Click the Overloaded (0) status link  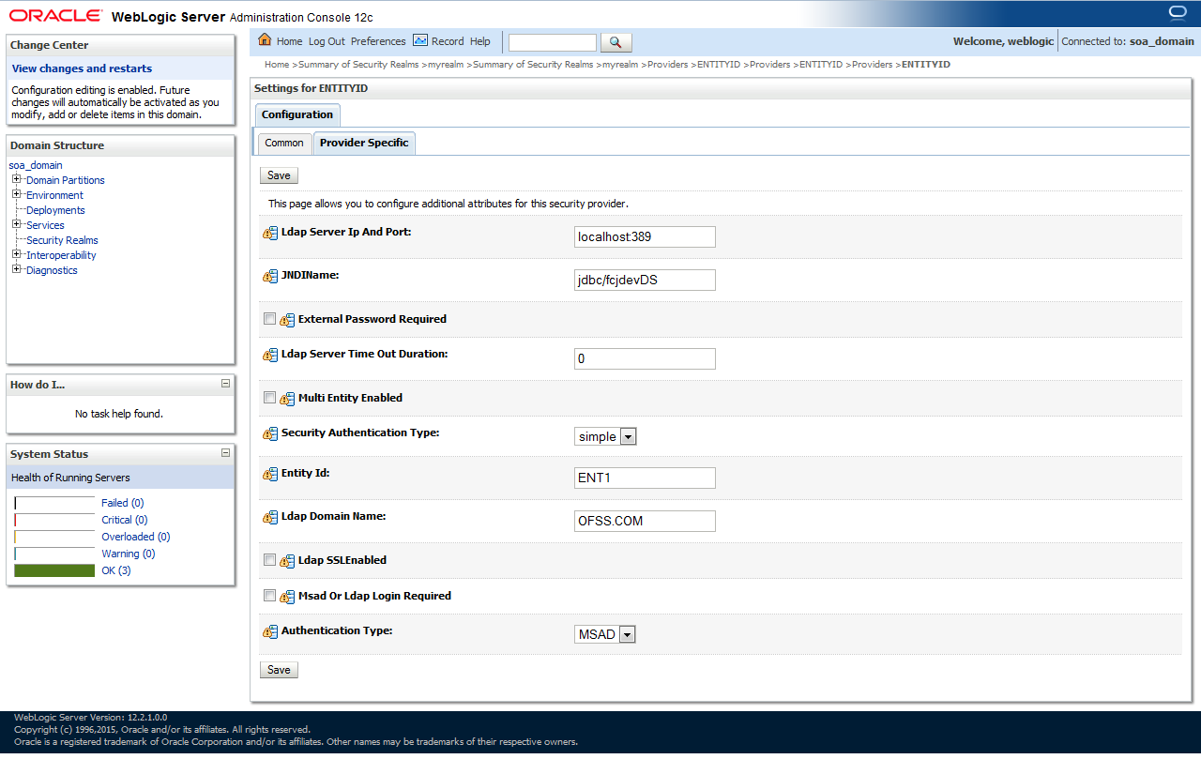[x=135, y=537]
